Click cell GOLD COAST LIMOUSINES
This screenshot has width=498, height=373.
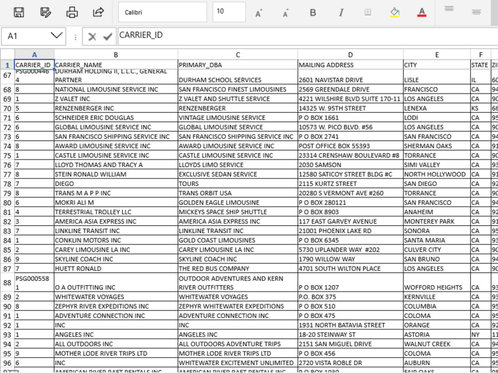point(238,240)
